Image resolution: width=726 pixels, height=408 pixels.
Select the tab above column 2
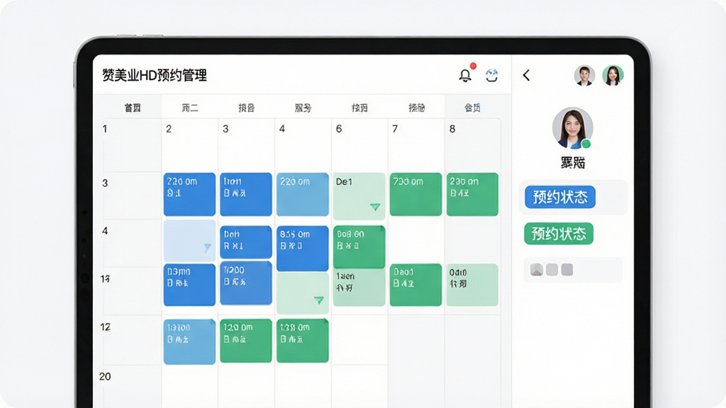click(190, 108)
